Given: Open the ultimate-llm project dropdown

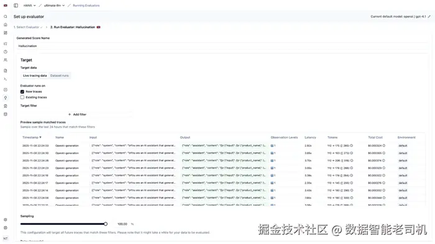Looking at the screenshot, I should 54,5.
